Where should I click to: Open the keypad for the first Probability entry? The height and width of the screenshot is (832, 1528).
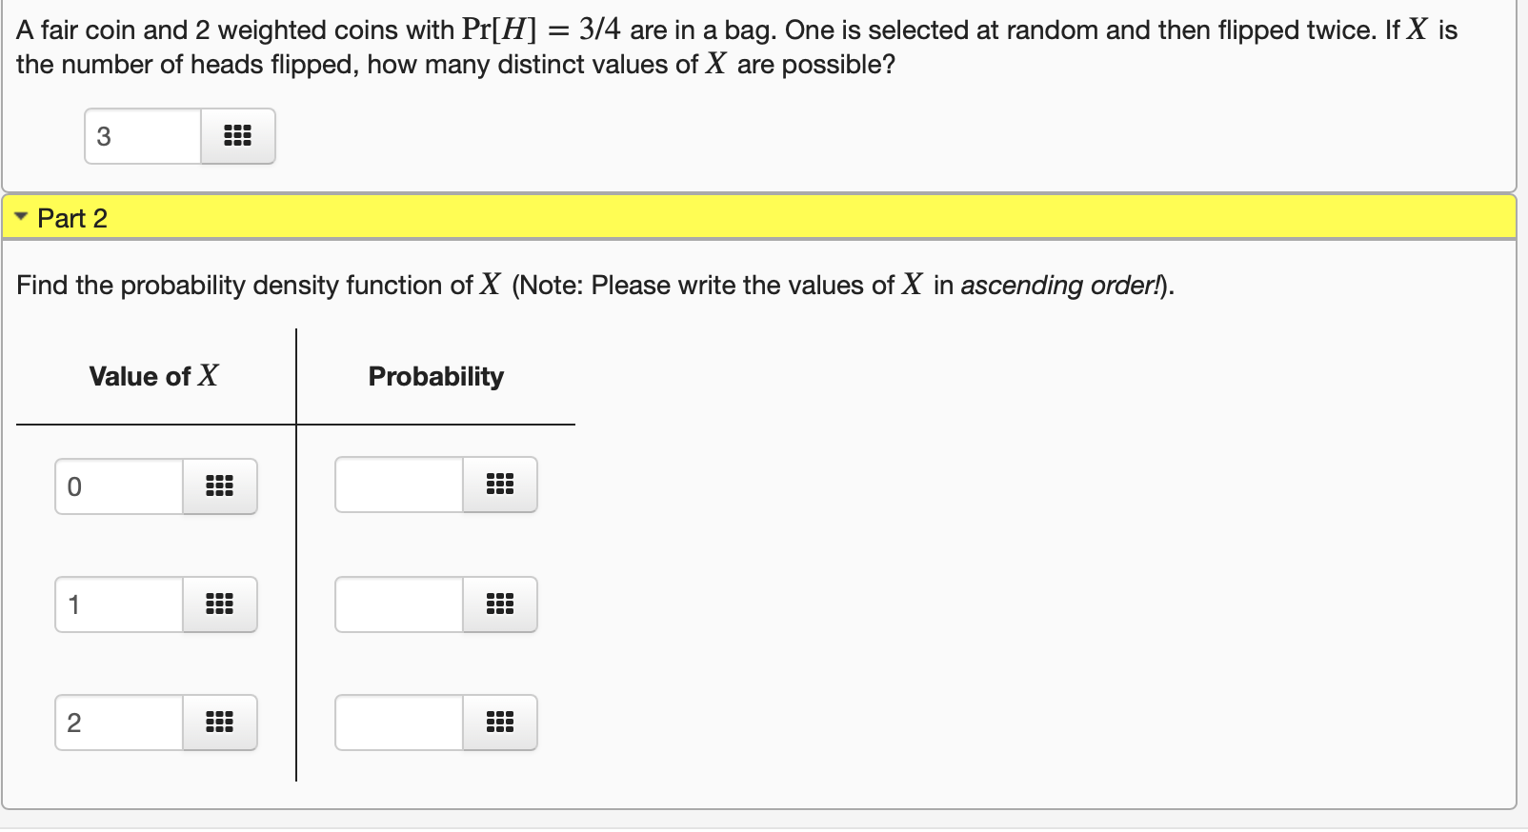coord(500,485)
